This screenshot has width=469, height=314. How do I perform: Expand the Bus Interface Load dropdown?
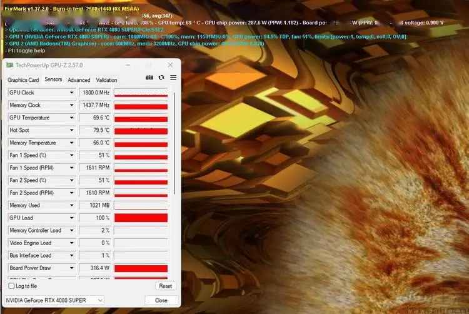pos(72,256)
